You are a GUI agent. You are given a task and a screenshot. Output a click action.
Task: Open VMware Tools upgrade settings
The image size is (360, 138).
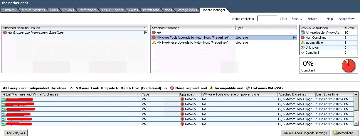305,133
